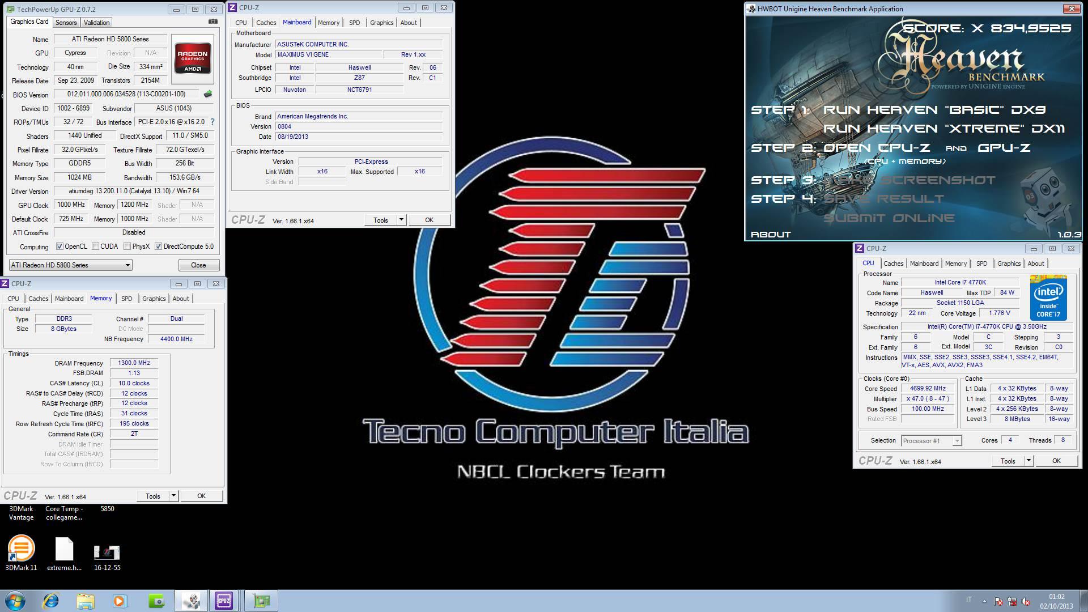1088x612 pixels.
Task: Open the ATI Radeon HD 5800 Series dropdown
Action: (71, 265)
